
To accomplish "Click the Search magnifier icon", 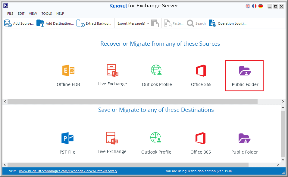I will (190, 23).
